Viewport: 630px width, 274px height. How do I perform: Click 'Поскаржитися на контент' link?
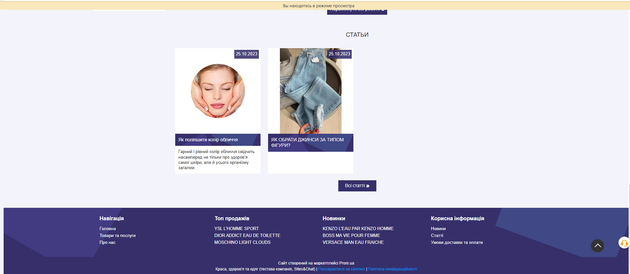341,269
